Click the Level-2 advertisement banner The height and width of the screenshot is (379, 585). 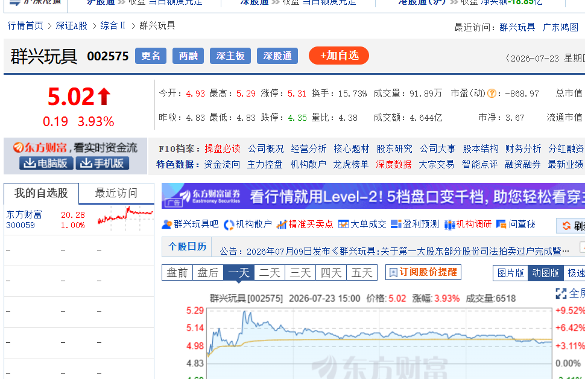pos(373,196)
